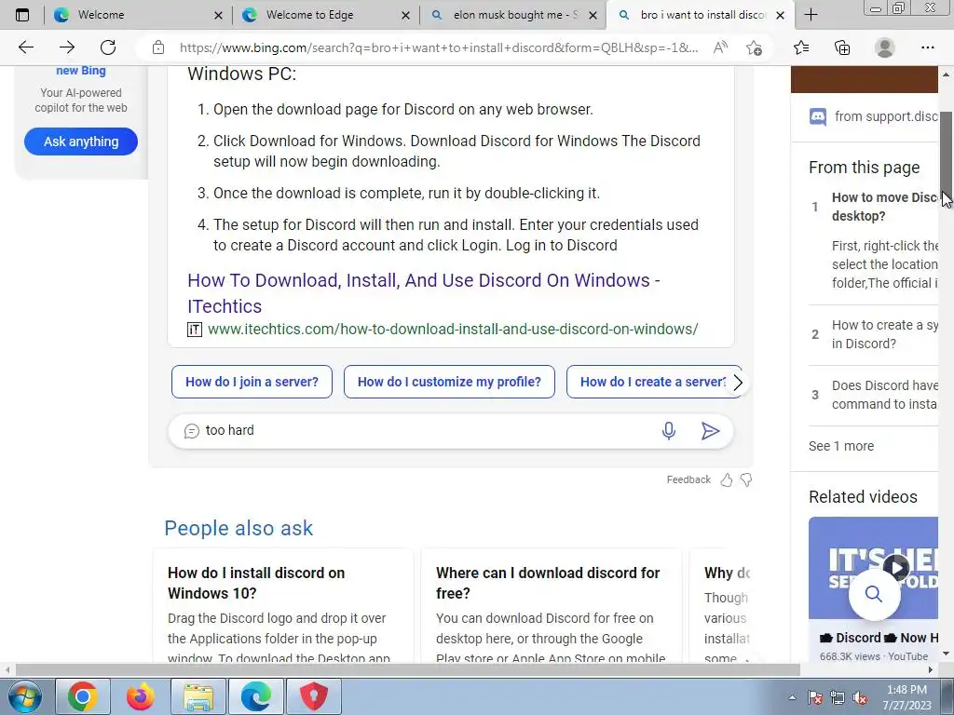Open File Explorer from the taskbar
The width and height of the screenshot is (954, 715).
pos(198,696)
